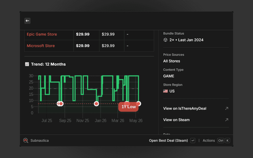Click the Subnautica title in footer

tap(40, 141)
